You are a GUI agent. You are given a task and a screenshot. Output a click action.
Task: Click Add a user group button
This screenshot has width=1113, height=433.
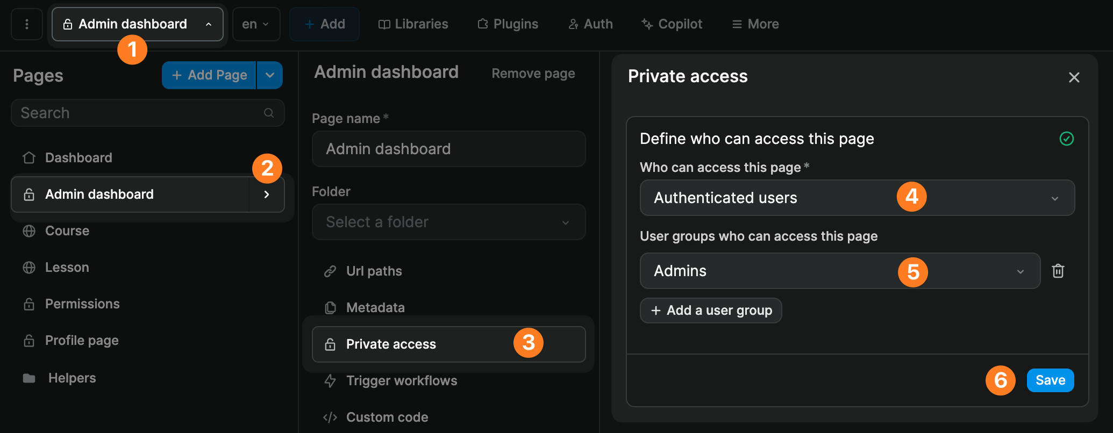[711, 311]
